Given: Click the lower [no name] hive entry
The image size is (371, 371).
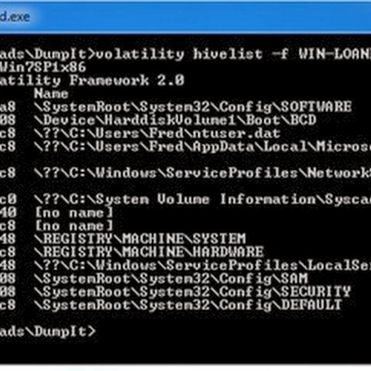Looking at the screenshot, I should point(73,226).
